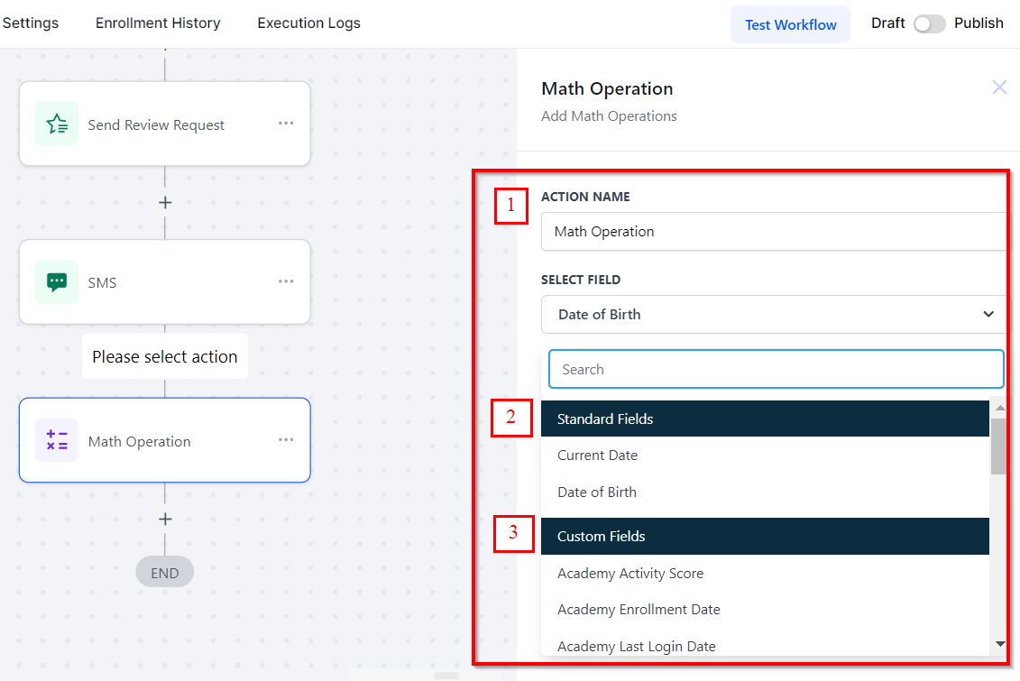1020x681 pixels.
Task: Click the Standard Fields group header
Action: tap(765, 419)
